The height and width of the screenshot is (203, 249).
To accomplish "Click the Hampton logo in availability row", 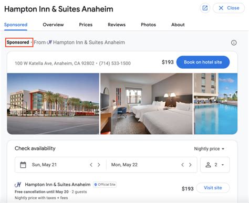I will point(18,185).
